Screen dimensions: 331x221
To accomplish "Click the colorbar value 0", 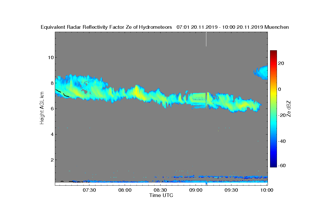I will (280, 89).
